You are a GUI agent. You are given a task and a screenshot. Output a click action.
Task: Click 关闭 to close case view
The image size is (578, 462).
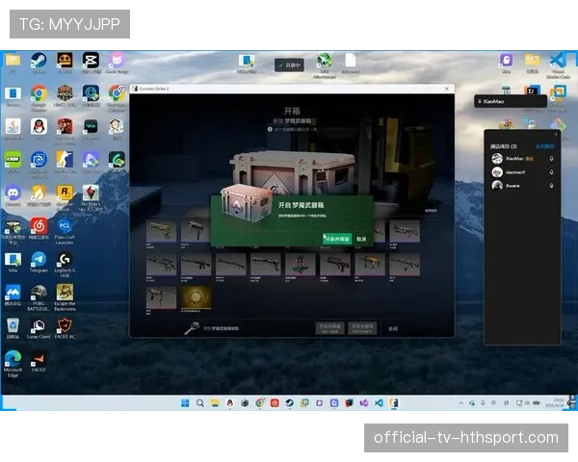(393, 328)
